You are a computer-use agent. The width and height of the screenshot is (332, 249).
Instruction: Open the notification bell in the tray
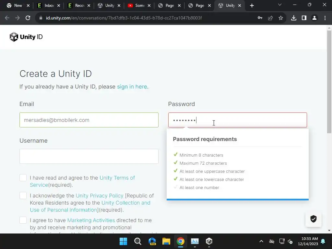pyautogui.click(x=323, y=241)
